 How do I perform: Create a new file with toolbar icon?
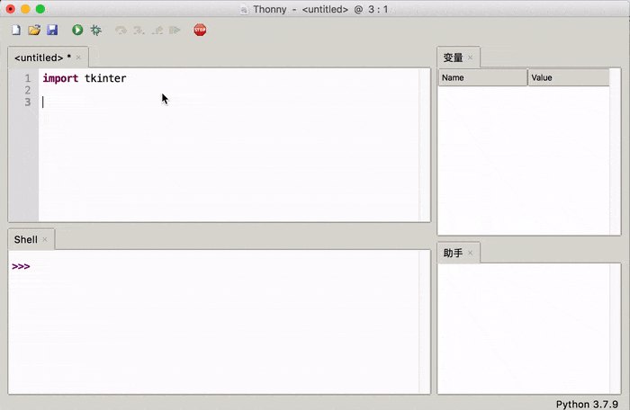pyautogui.click(x=15, y=31)
